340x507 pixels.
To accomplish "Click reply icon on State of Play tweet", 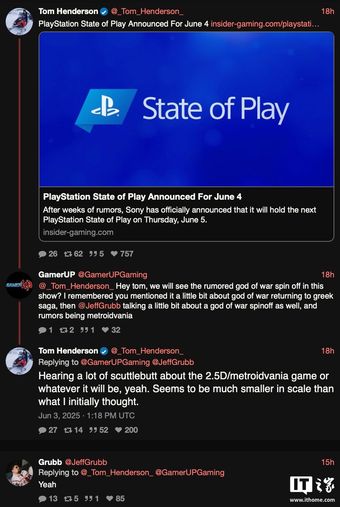I will [42, 254].
